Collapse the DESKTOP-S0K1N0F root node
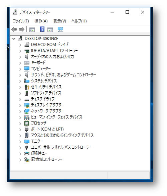This screenshot has width=167, height=196. pyautogui.click(x=14, y=39)
